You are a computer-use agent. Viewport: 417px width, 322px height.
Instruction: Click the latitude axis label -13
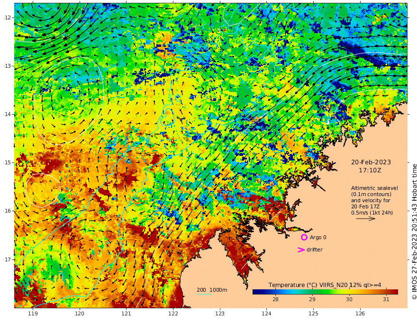point(8,66)
